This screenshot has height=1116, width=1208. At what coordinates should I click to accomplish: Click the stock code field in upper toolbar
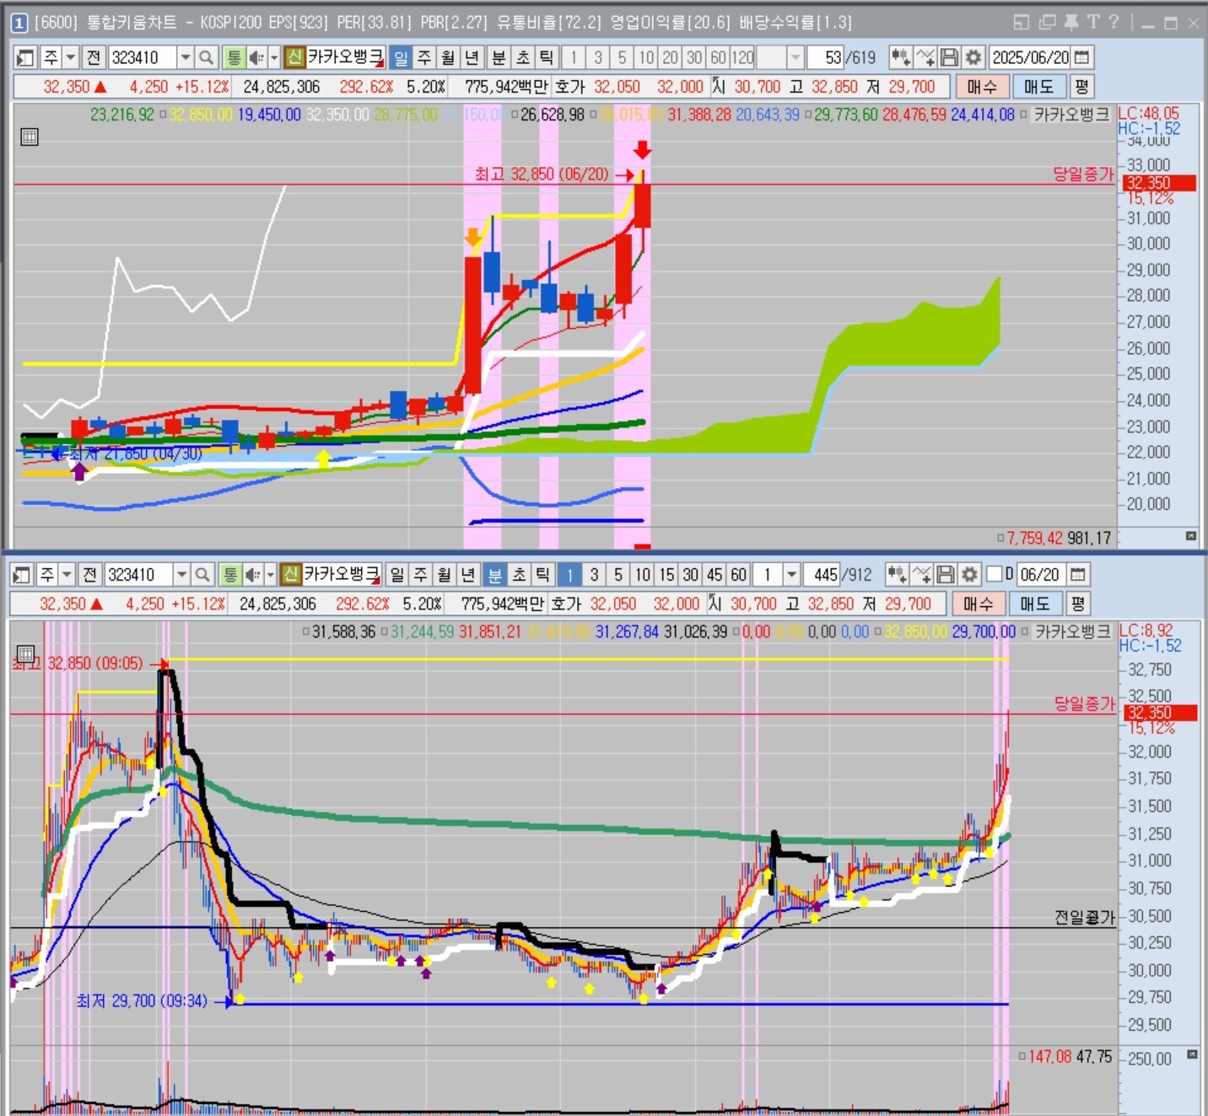coord(143,57)
